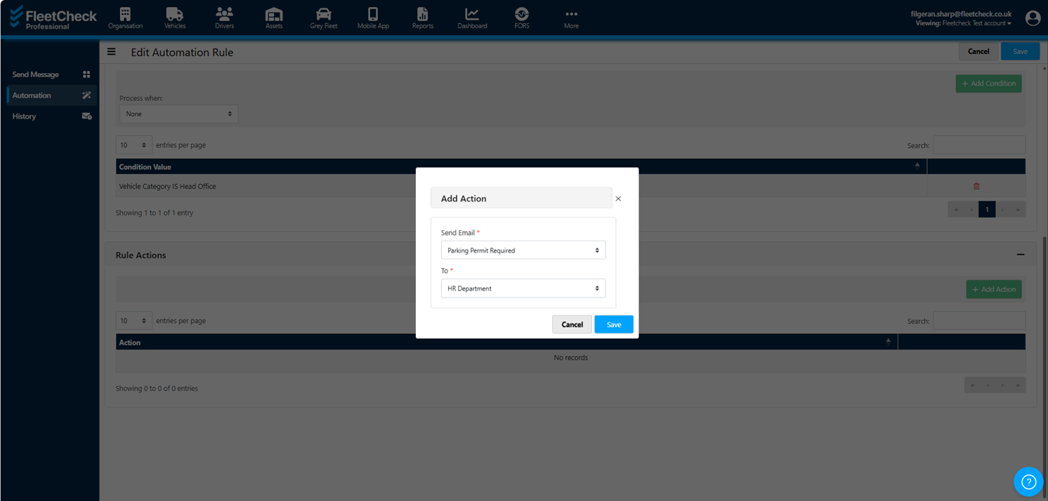Toggle the hamburger sidebar menu
Image resolution: width=1048 pixels, height=501 pixels.
click(x=112, y=52)
